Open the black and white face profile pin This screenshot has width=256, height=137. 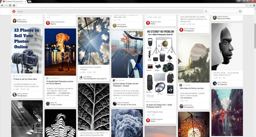coord(227,47)
